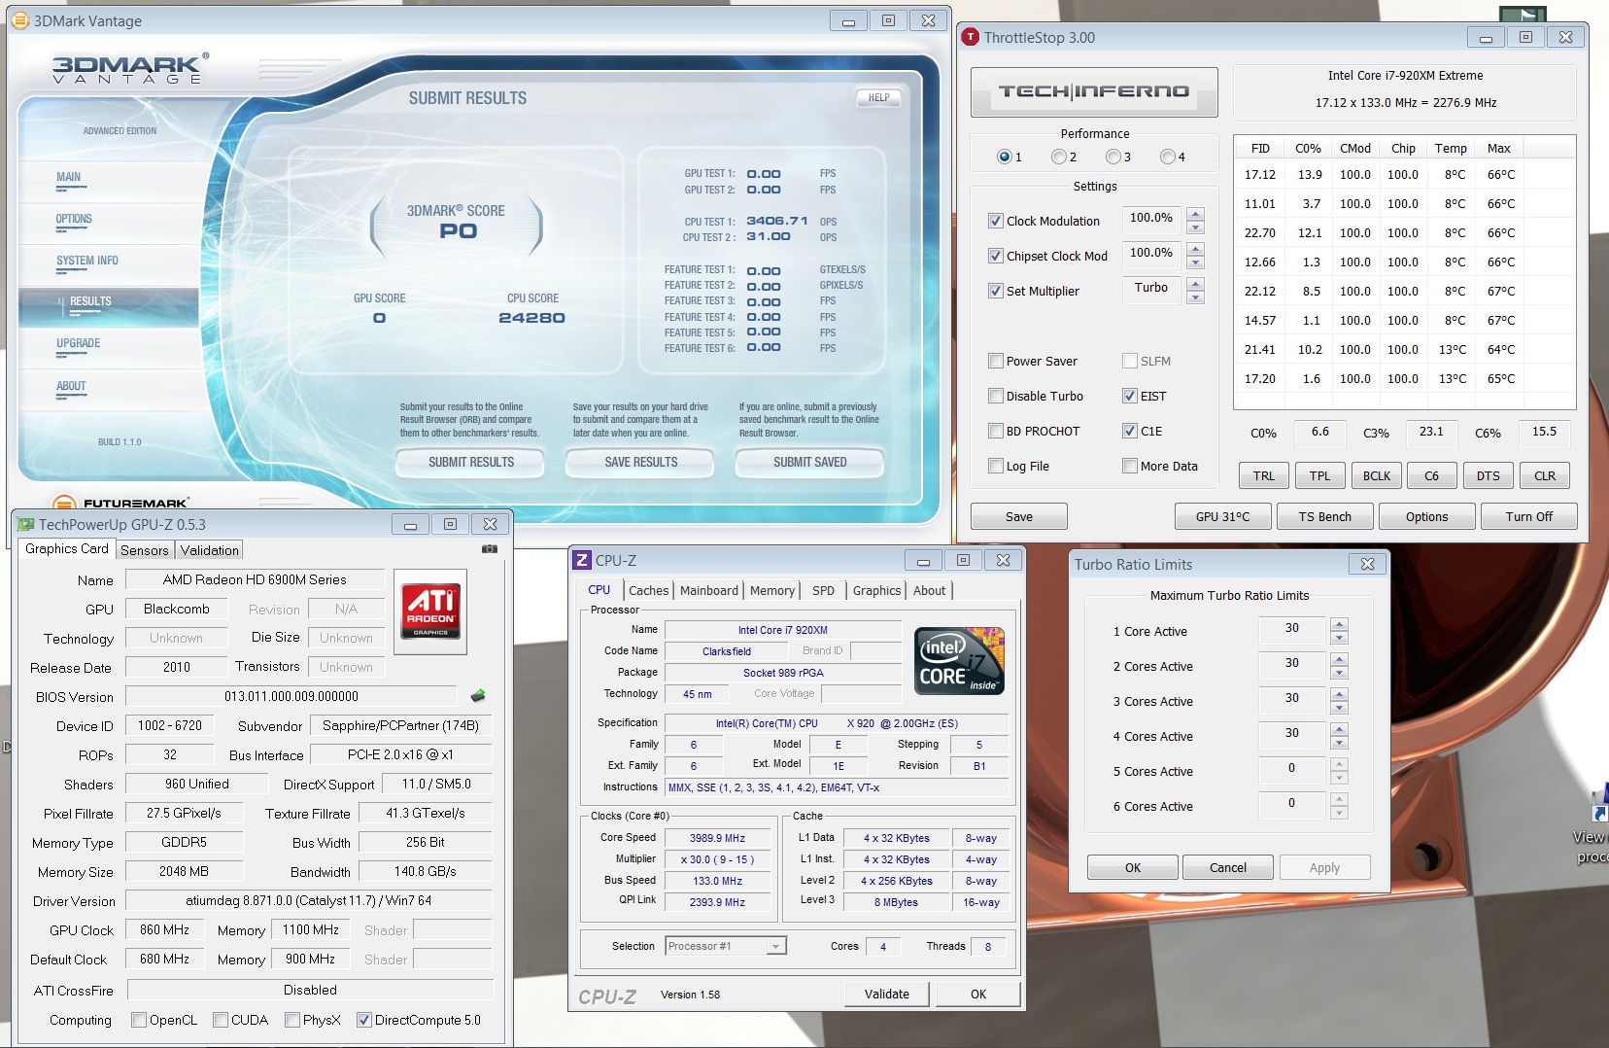
Task: Click the GPU 31°C button in ThrottleStop
Action: (1223, 516)
